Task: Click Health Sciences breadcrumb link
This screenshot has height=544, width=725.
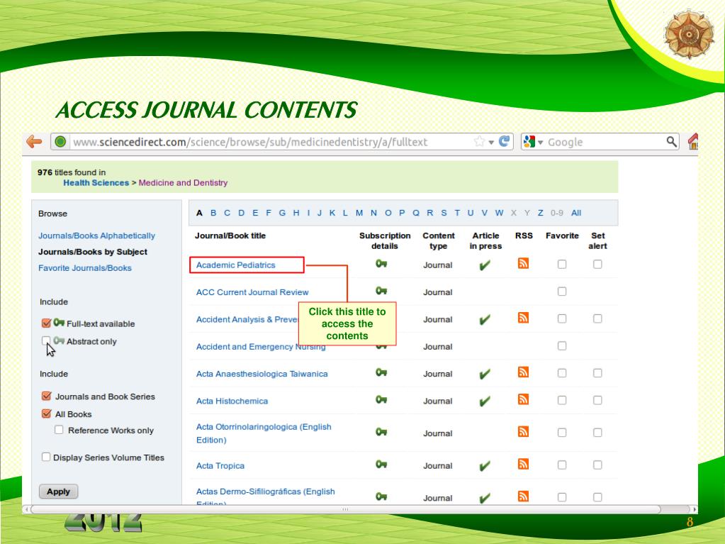Action: click(96, 183)
